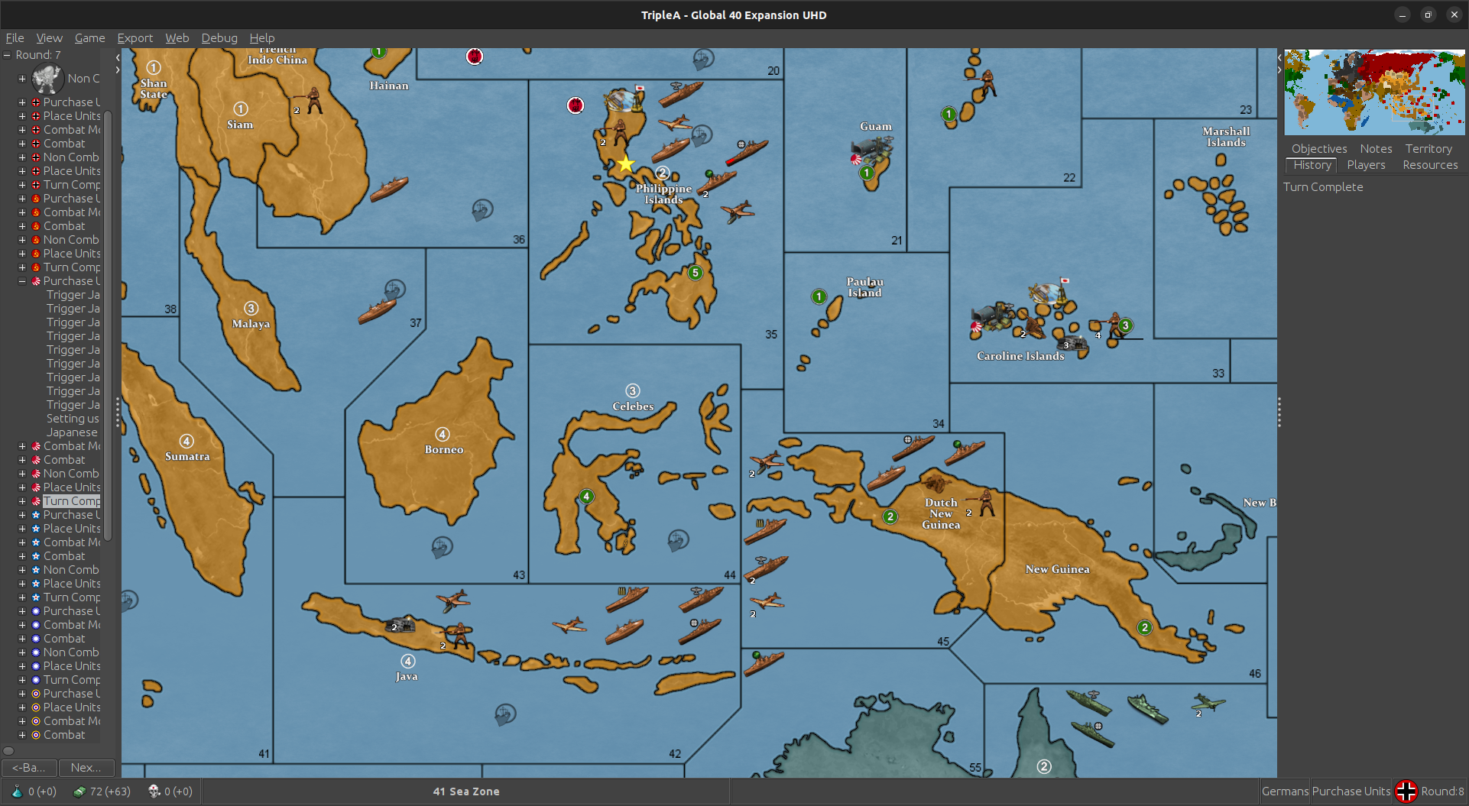
Task: Collapse left history panel with top arrow
Action: click(118, 57)
